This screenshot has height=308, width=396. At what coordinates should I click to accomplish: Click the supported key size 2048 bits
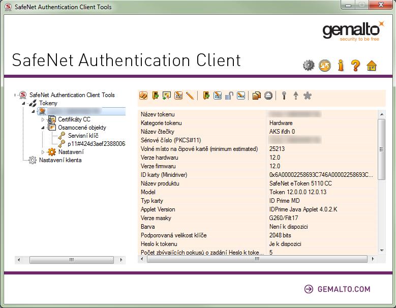[280, 235]
